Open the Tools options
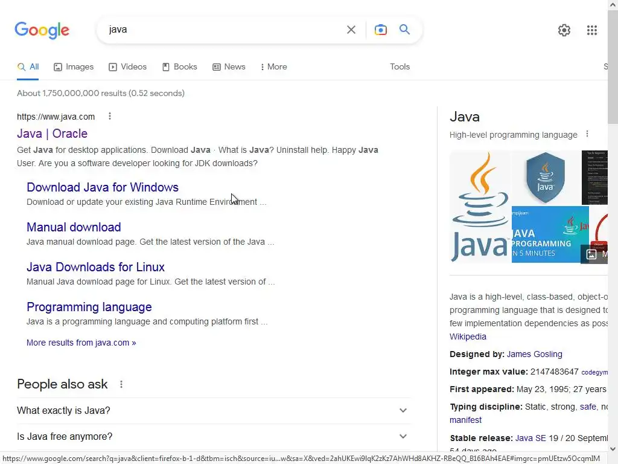618x464 pixels. 400,66
